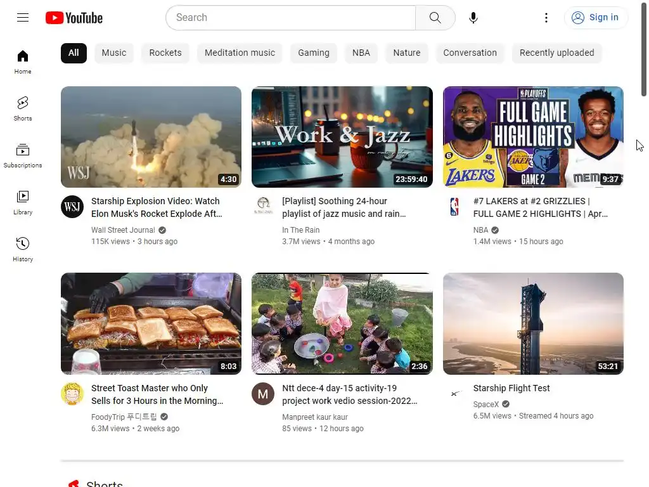
Task: Filter by Conversation chip
Action: [470, 53]
